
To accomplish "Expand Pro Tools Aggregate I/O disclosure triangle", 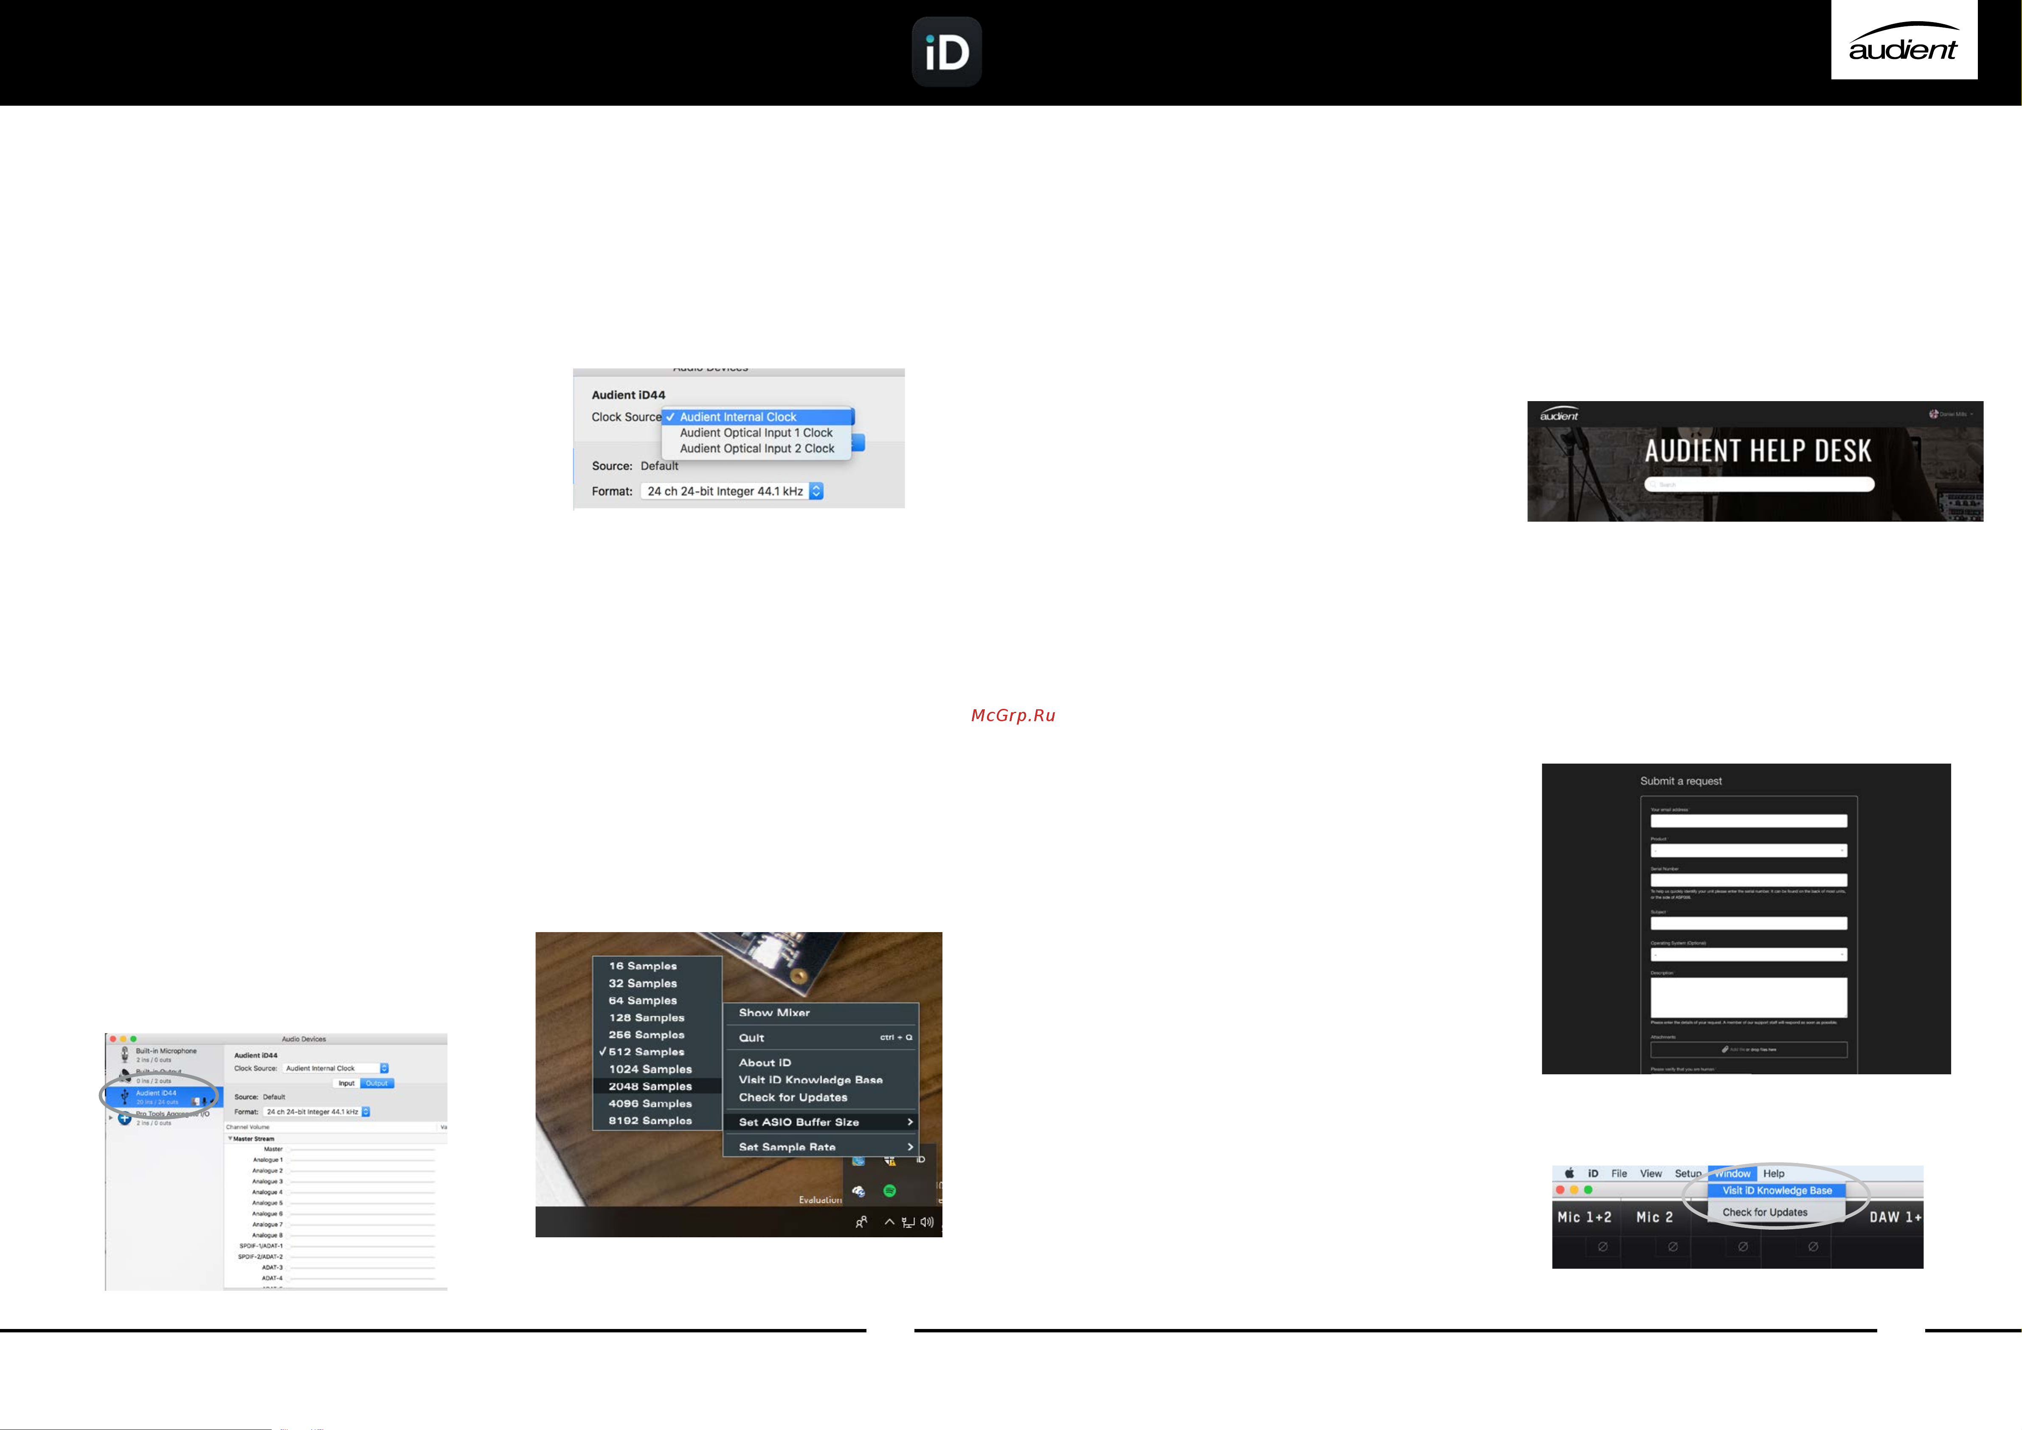I will point(111,1118).
